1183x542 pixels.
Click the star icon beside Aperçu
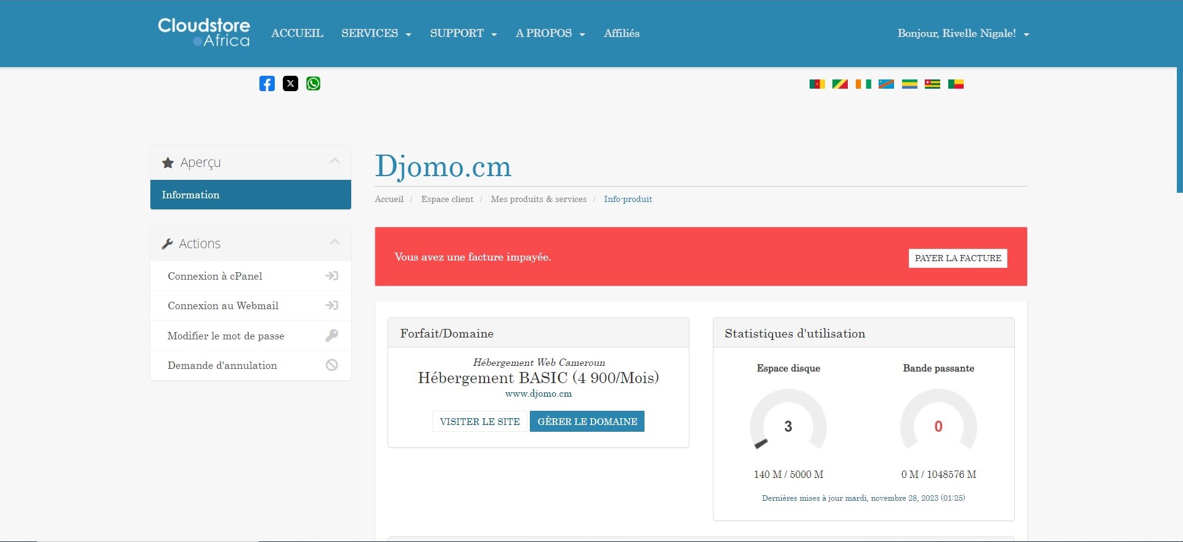coord(168,163)
